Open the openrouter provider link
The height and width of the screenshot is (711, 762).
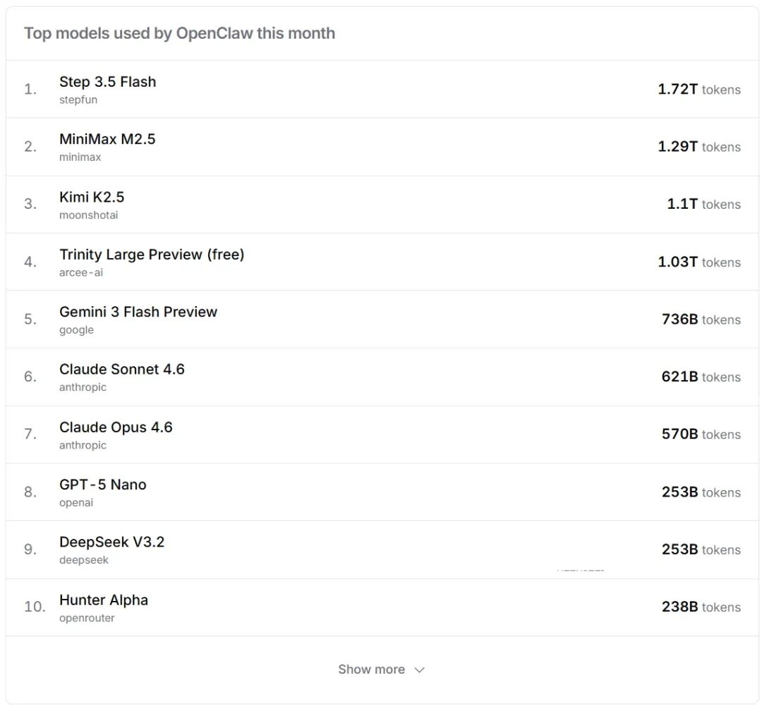click(x=87, y=619)
